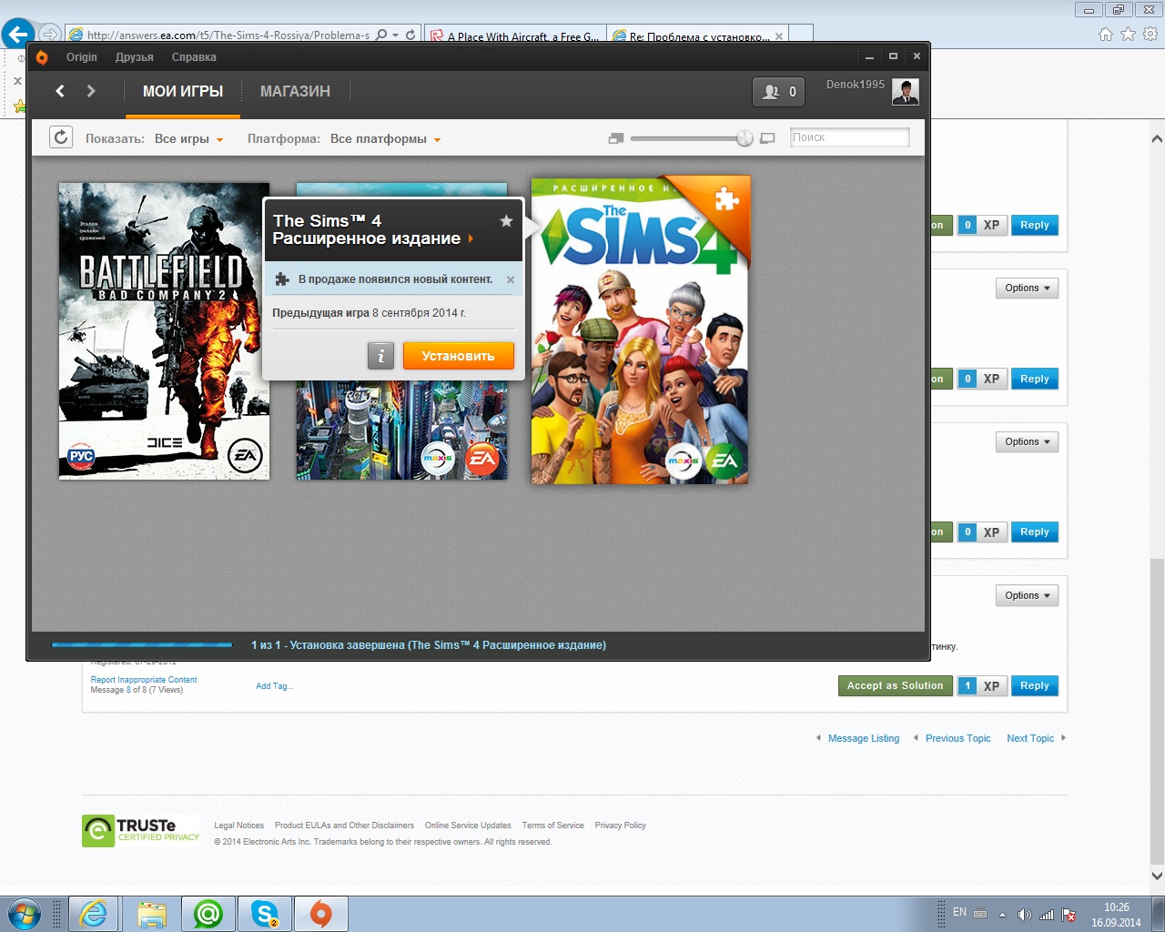Click the Origin logo icon in title bar
The height and width of the screenshot is (932, 1165).
[x=42, y=57]
